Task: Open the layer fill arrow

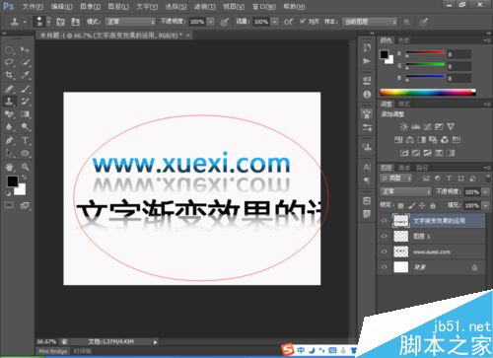Action: pyautogui.click(x=486, y=206)
